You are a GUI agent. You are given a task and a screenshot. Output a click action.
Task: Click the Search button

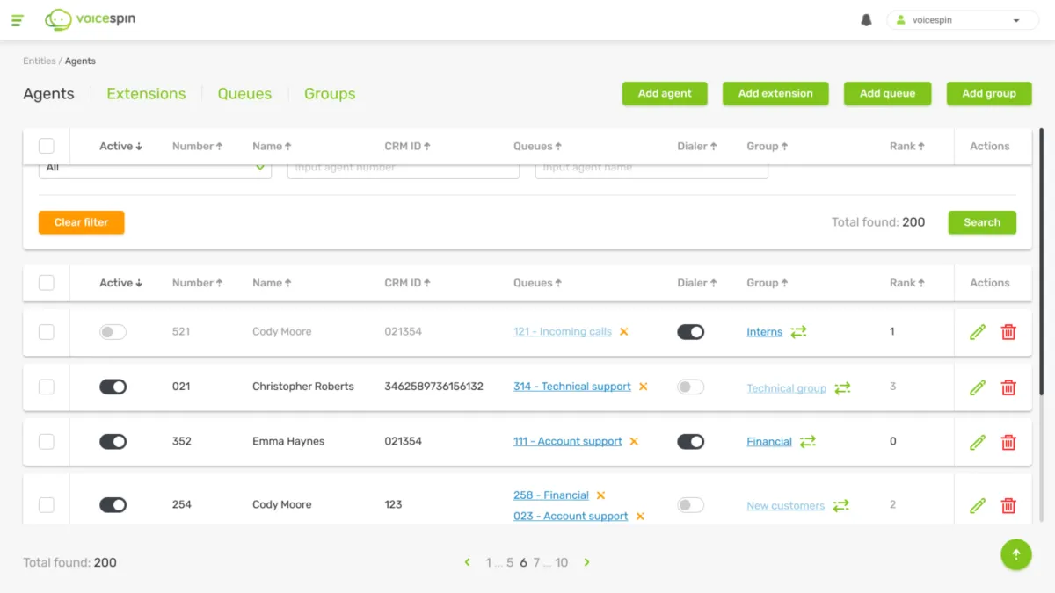(x=982, y=222)
